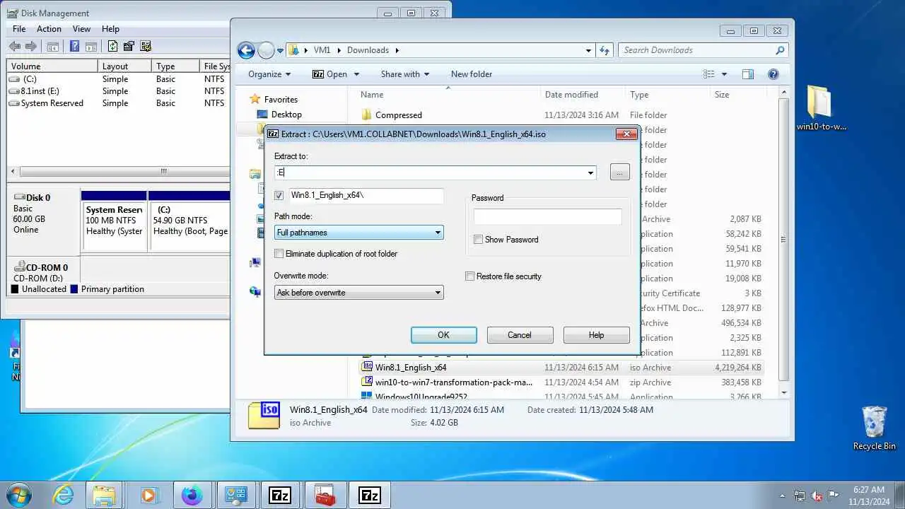905x509 pixels.
Task: Click the Desktop icon under Favorites
Action: (262, 115)
